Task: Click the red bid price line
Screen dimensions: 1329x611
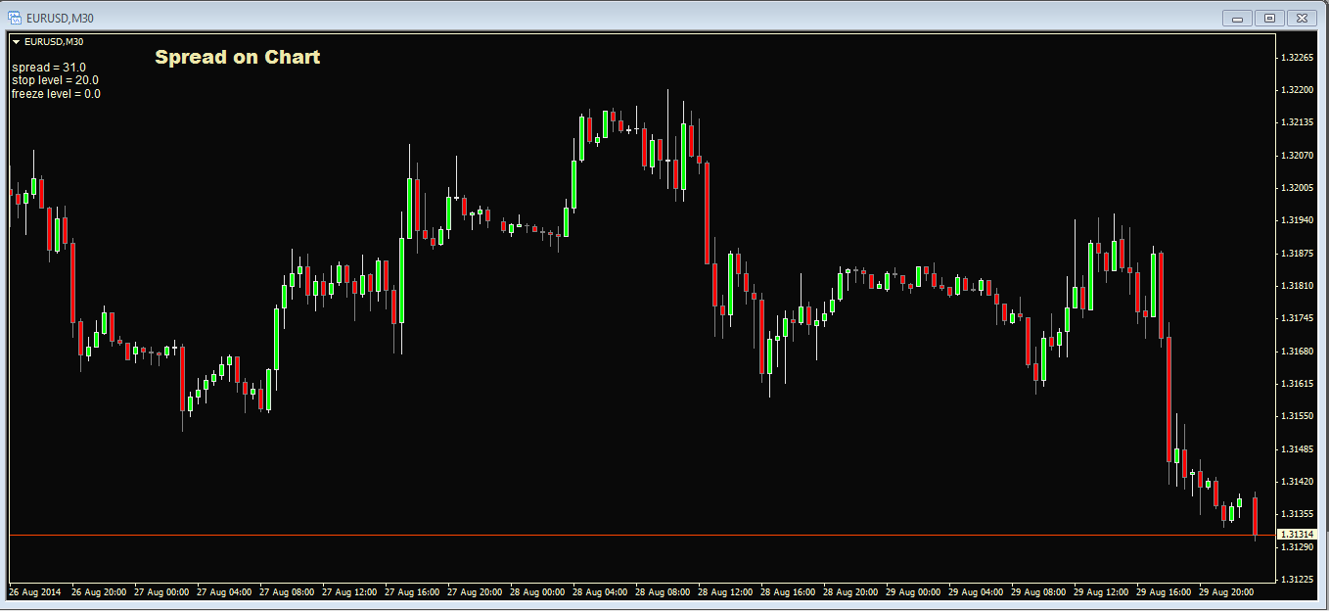Action: pos(642,535)
